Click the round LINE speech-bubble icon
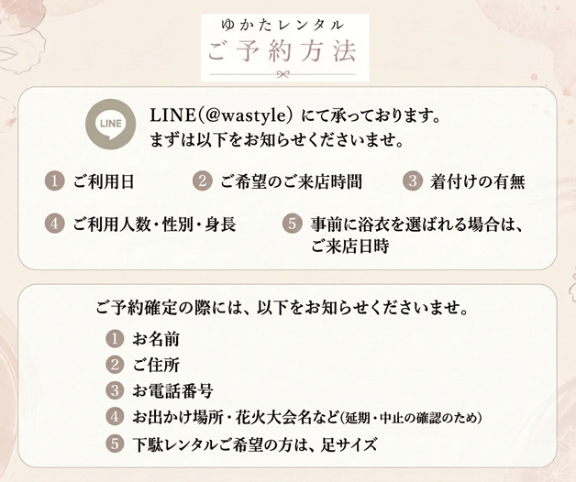The image size is (576, 482). pyautogui.click(x=110, y=124)
